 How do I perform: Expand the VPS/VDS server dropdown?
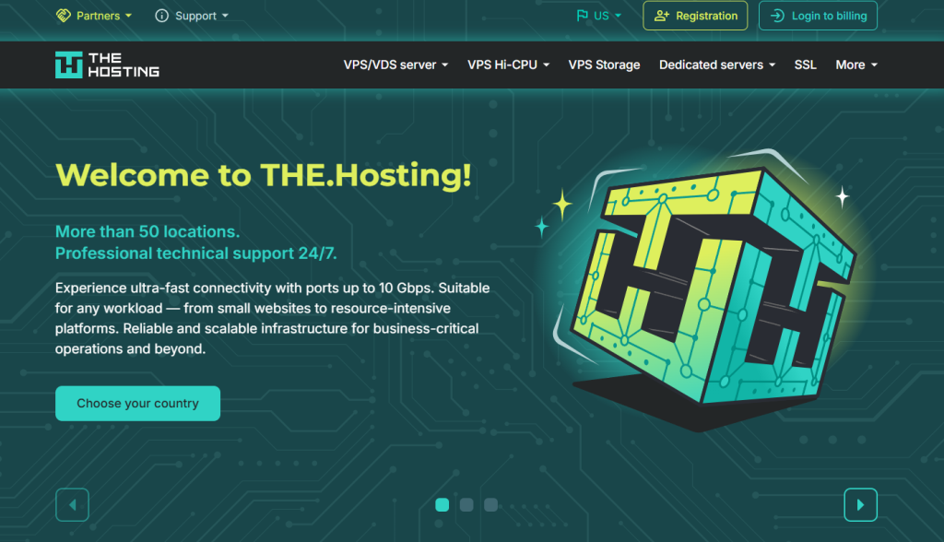[395, 65]
